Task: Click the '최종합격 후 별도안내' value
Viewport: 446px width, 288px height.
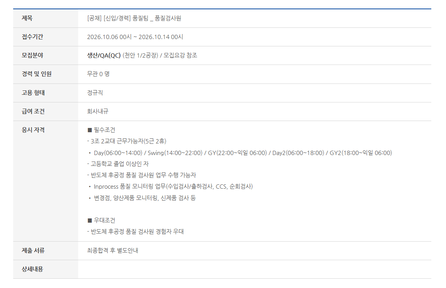Action: click(113, 251)
